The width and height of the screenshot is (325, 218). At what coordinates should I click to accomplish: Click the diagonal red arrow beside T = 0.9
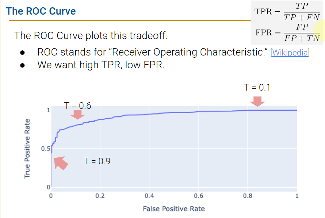click(x=61, y=163)
